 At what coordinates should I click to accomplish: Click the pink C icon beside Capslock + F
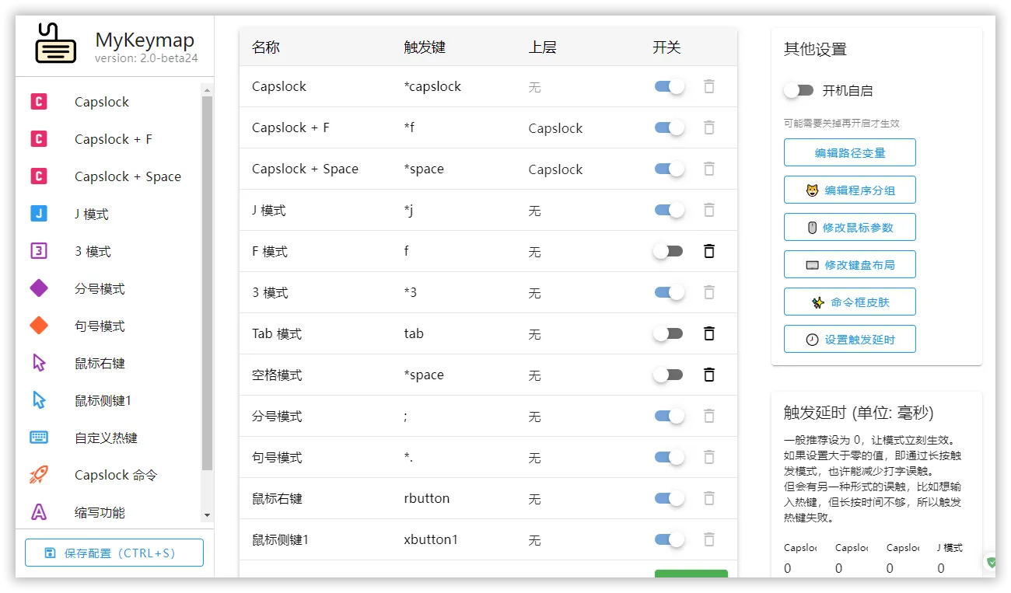pyautogui.click(x=39, y=139)
